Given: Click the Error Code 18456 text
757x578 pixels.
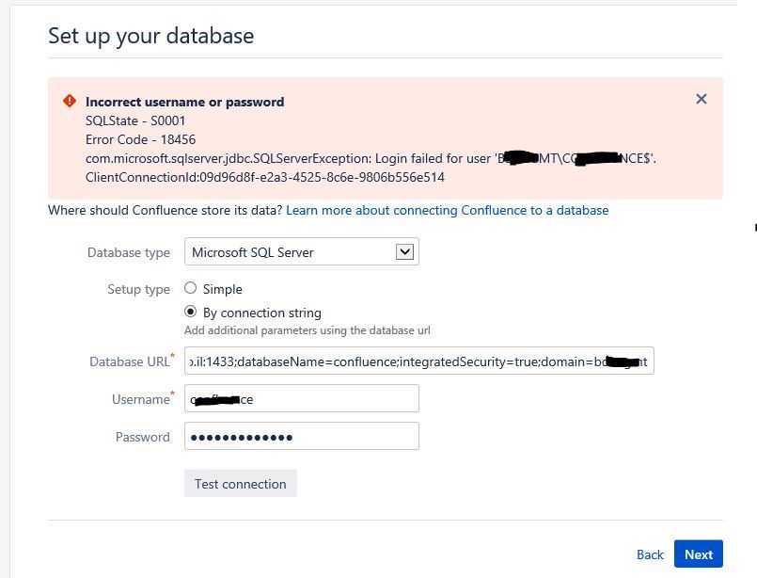Looking at the screenshot, I should point(140,139).
